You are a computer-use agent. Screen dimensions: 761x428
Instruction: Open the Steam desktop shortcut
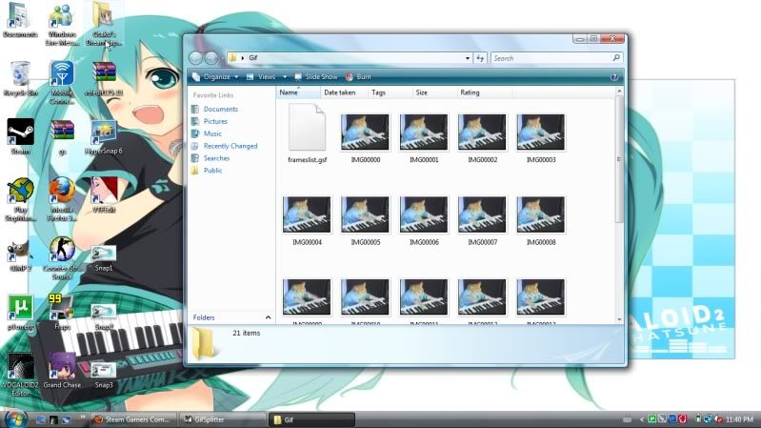coord(20,132)
